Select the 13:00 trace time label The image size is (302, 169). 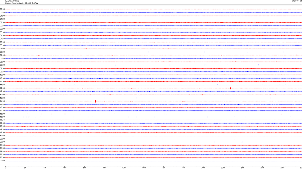pos(2,95)
